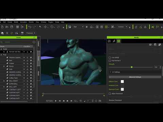Click the green highlighted tool icon near the flag
Screen dimensions: 163x122
153,27
